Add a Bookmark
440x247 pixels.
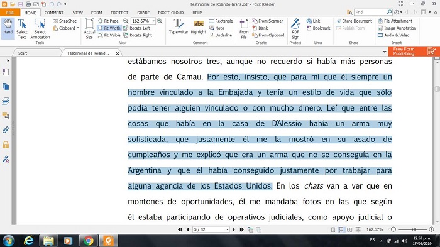pyautogui.click(x=319, y=28)
